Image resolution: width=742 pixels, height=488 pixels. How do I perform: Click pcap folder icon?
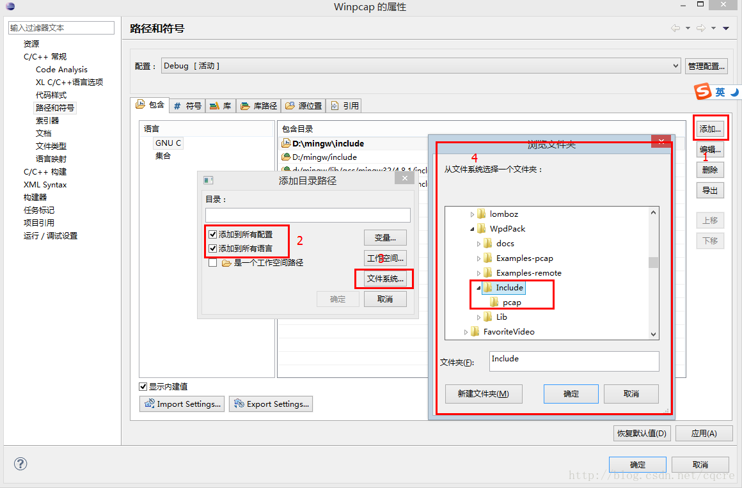click(494, 302)
